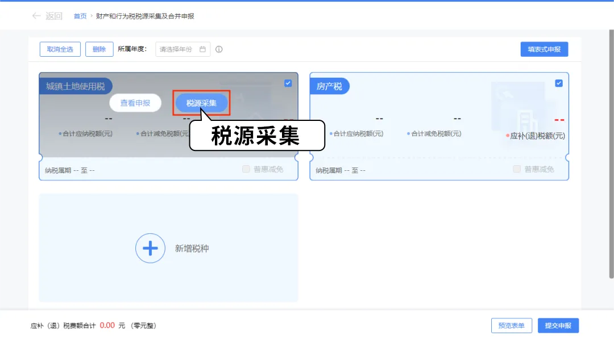Click the 新增税种 label
Screen dimensions: 614x340
coord(192,249)
